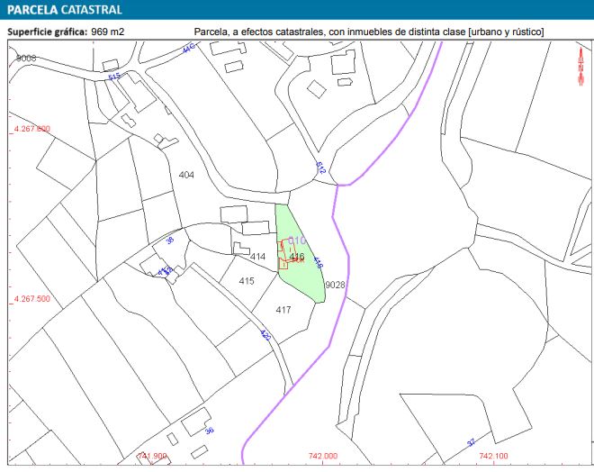Click parcel number 414 label
Viewport: 594px width, 472px height.
[x=258, y=257]
